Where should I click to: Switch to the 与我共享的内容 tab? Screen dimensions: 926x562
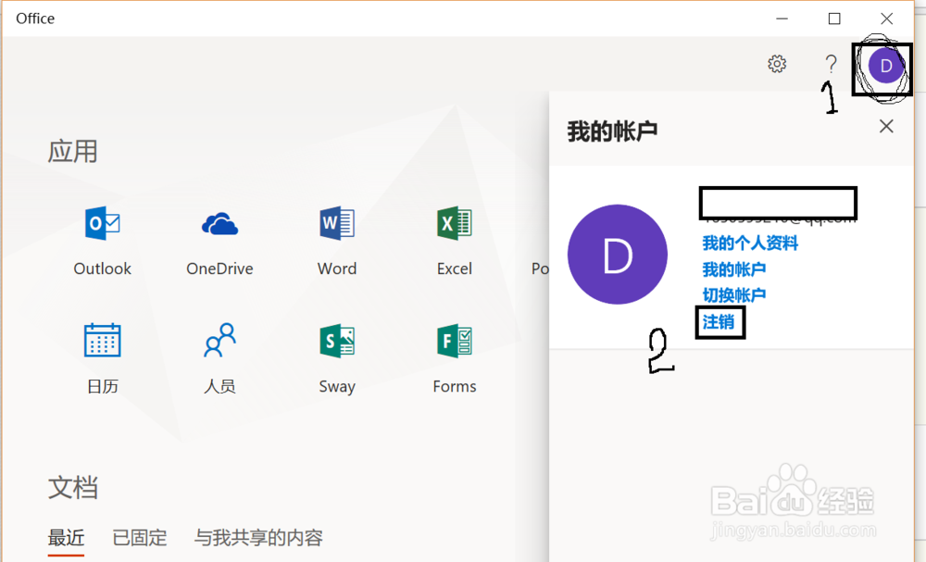tap(258, 538)
